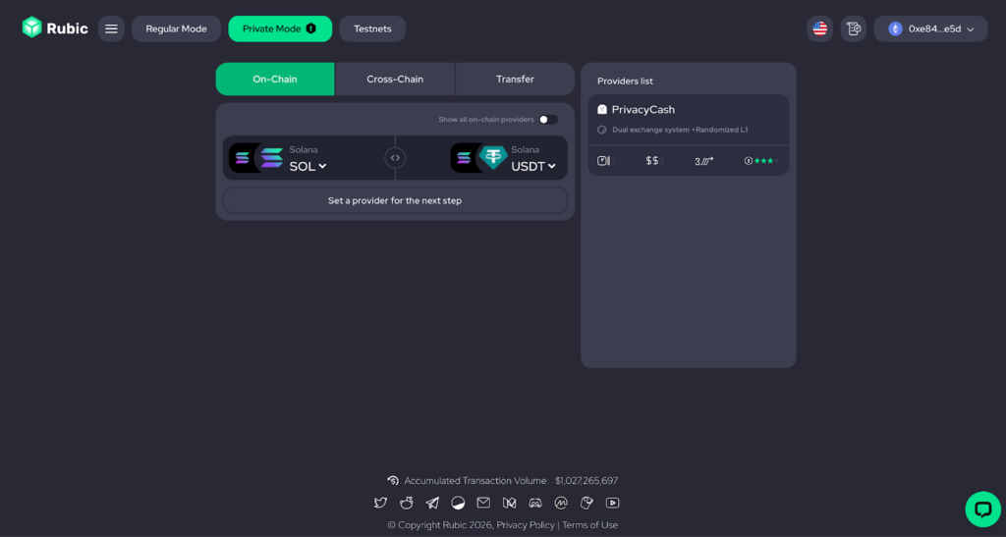Open Rubic's Twitter page from footer

[380, 503]
